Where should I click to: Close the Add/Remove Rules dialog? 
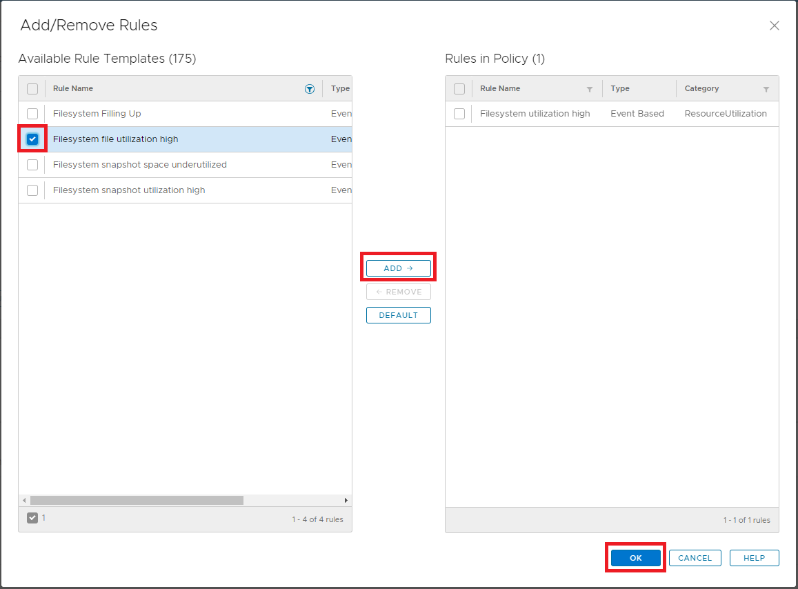pyautogui.click(x=774, y=26)
